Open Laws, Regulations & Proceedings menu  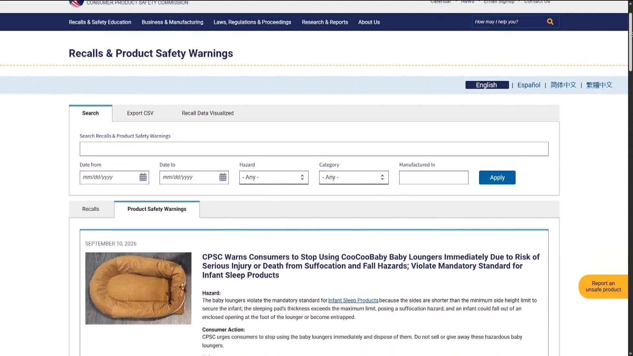(252, 22)
